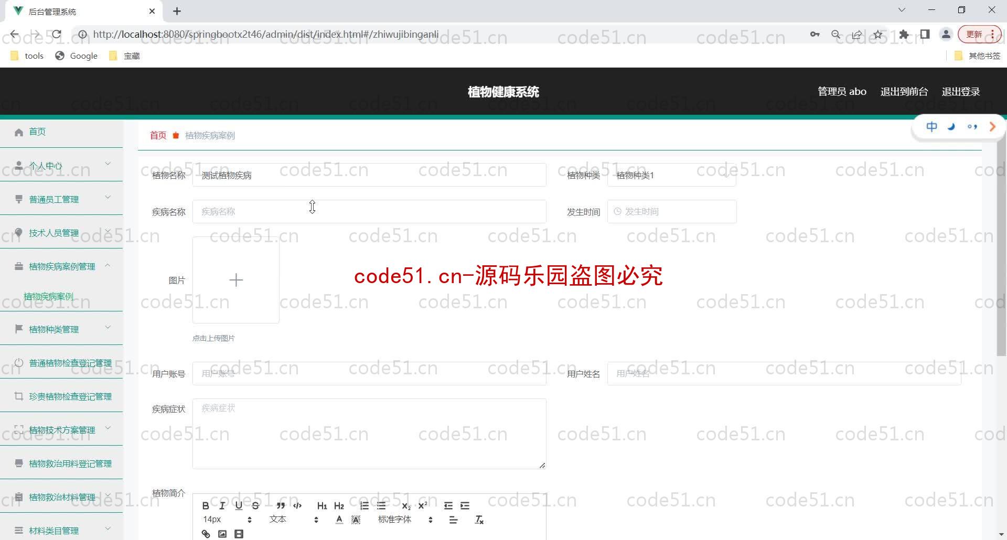Apply Heading 1 style

[322, 505]
